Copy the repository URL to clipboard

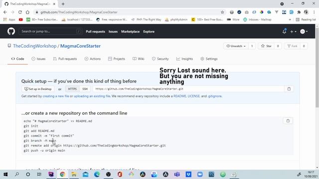tap(289, 89)
